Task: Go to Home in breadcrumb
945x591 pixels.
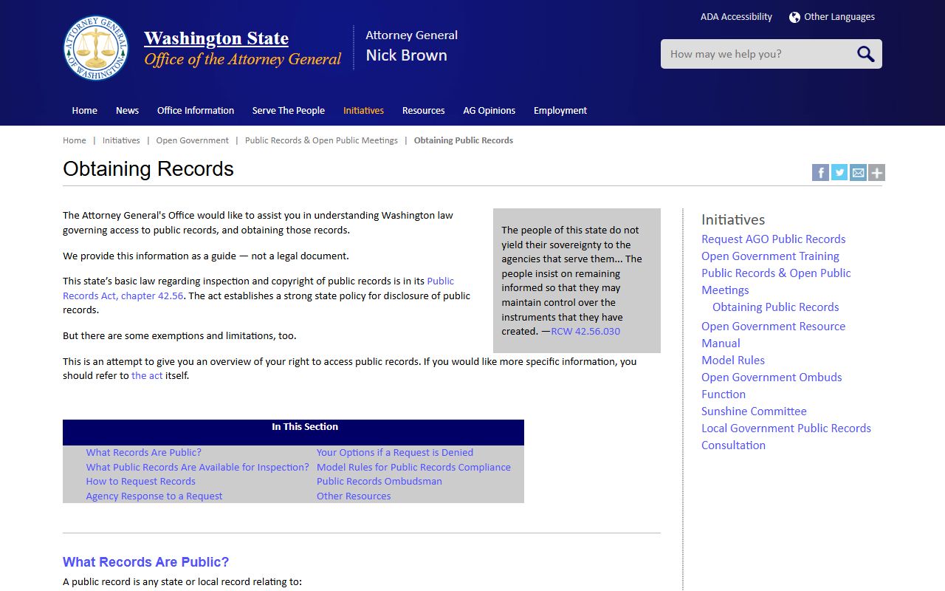Action: 75,140
